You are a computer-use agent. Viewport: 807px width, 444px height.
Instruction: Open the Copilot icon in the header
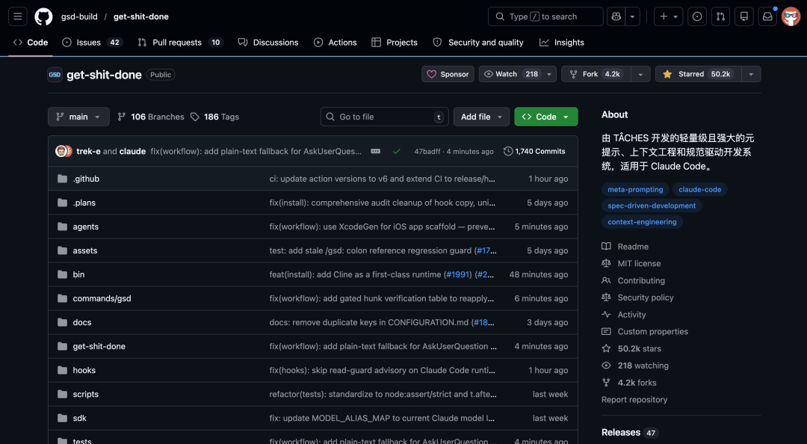pos(616,16)
